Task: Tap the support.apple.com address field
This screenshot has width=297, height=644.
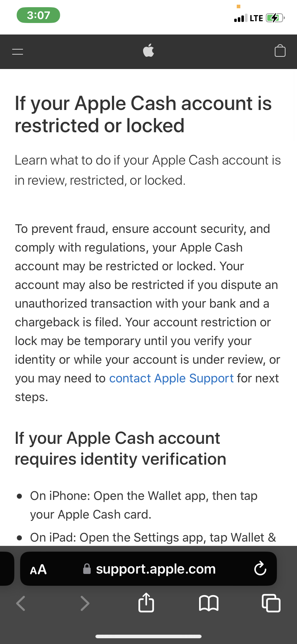Action: [148, 569]
